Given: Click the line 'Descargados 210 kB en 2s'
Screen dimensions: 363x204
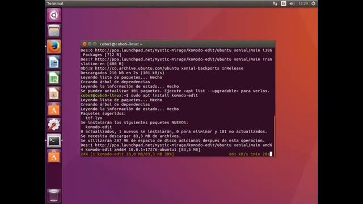Looking at the screenshot, I should click(123, 73).
